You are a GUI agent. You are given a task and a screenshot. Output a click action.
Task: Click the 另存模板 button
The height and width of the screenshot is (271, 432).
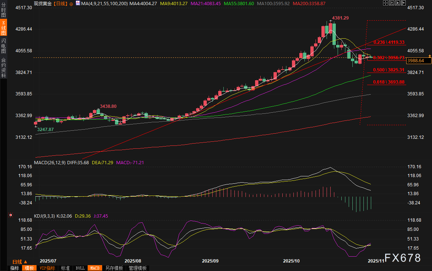(x=114, y=268)
